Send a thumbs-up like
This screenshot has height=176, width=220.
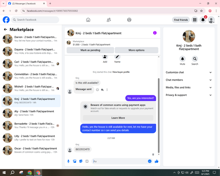(x=157, y=161)
